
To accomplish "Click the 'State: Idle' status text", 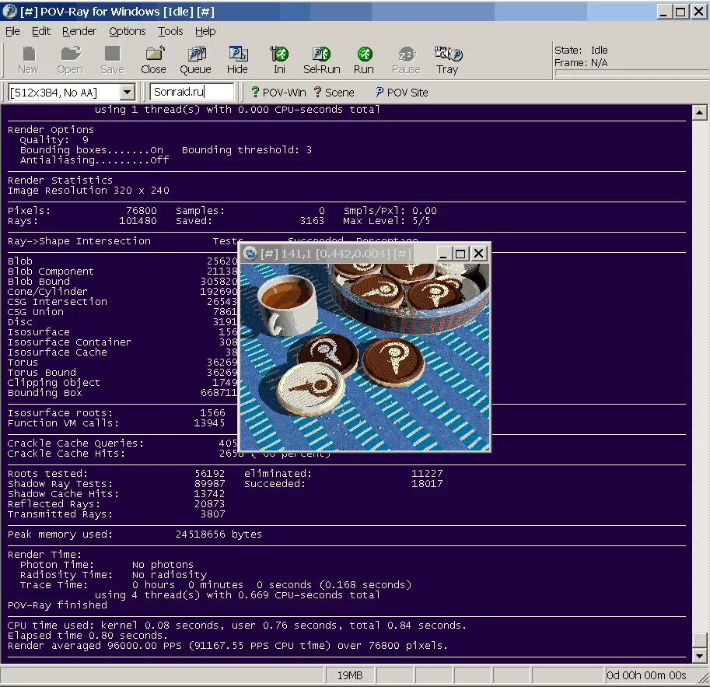I will [581, 51].
